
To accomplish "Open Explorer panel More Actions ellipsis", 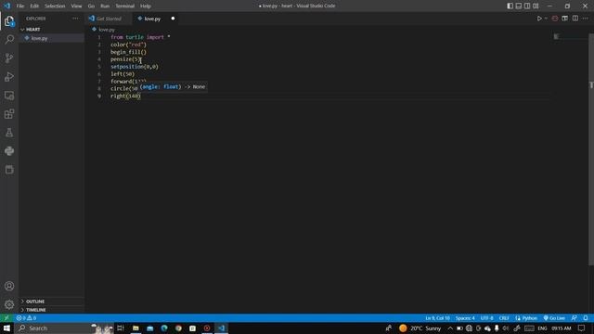I will click(75, 19).
